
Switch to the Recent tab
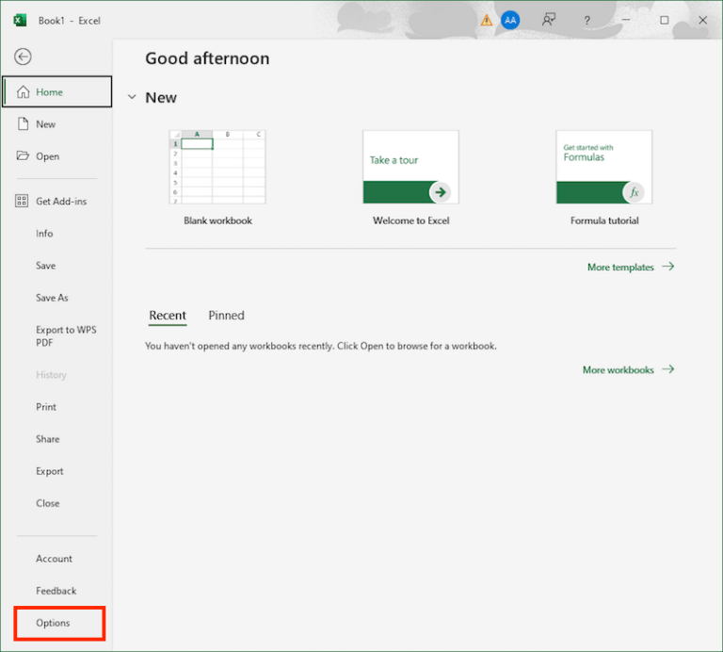coord(168,315)
